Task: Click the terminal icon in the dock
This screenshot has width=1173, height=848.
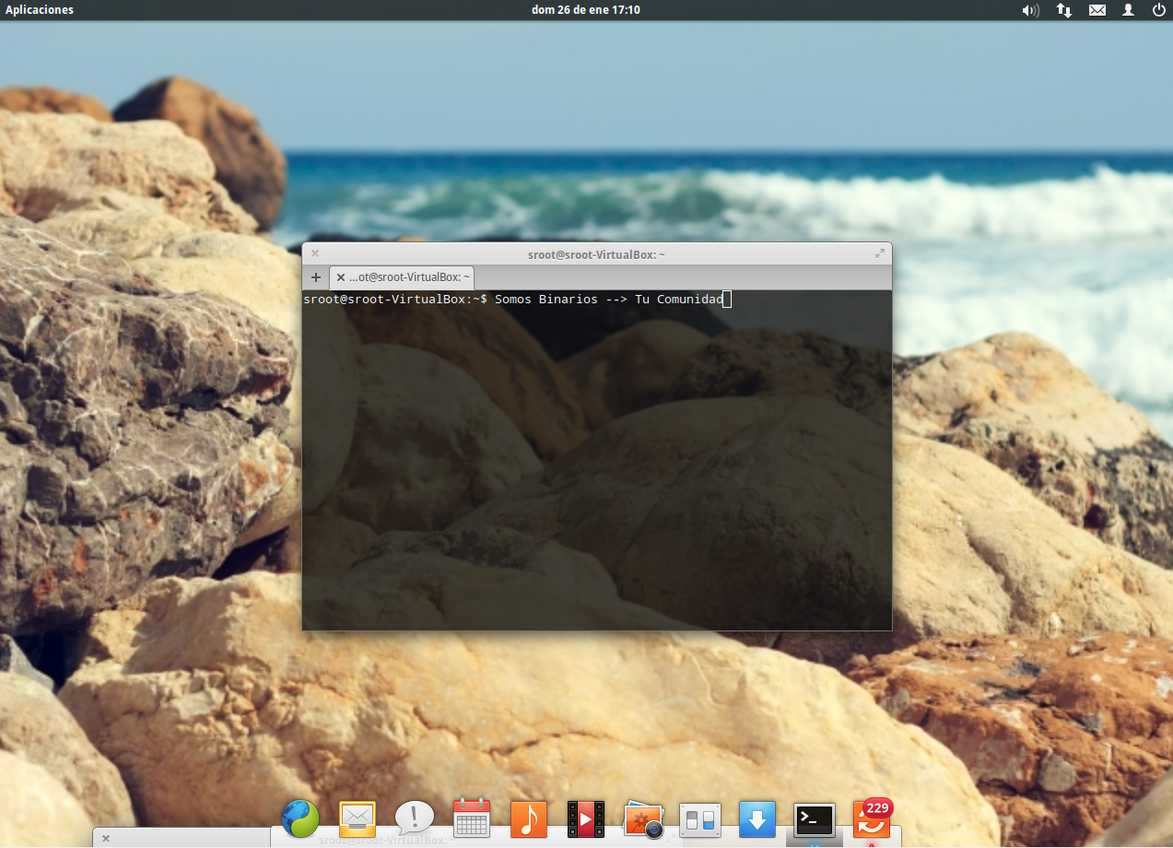Action: [815, 819]
